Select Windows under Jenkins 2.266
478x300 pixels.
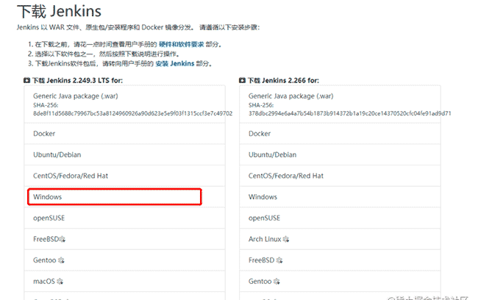340,196
